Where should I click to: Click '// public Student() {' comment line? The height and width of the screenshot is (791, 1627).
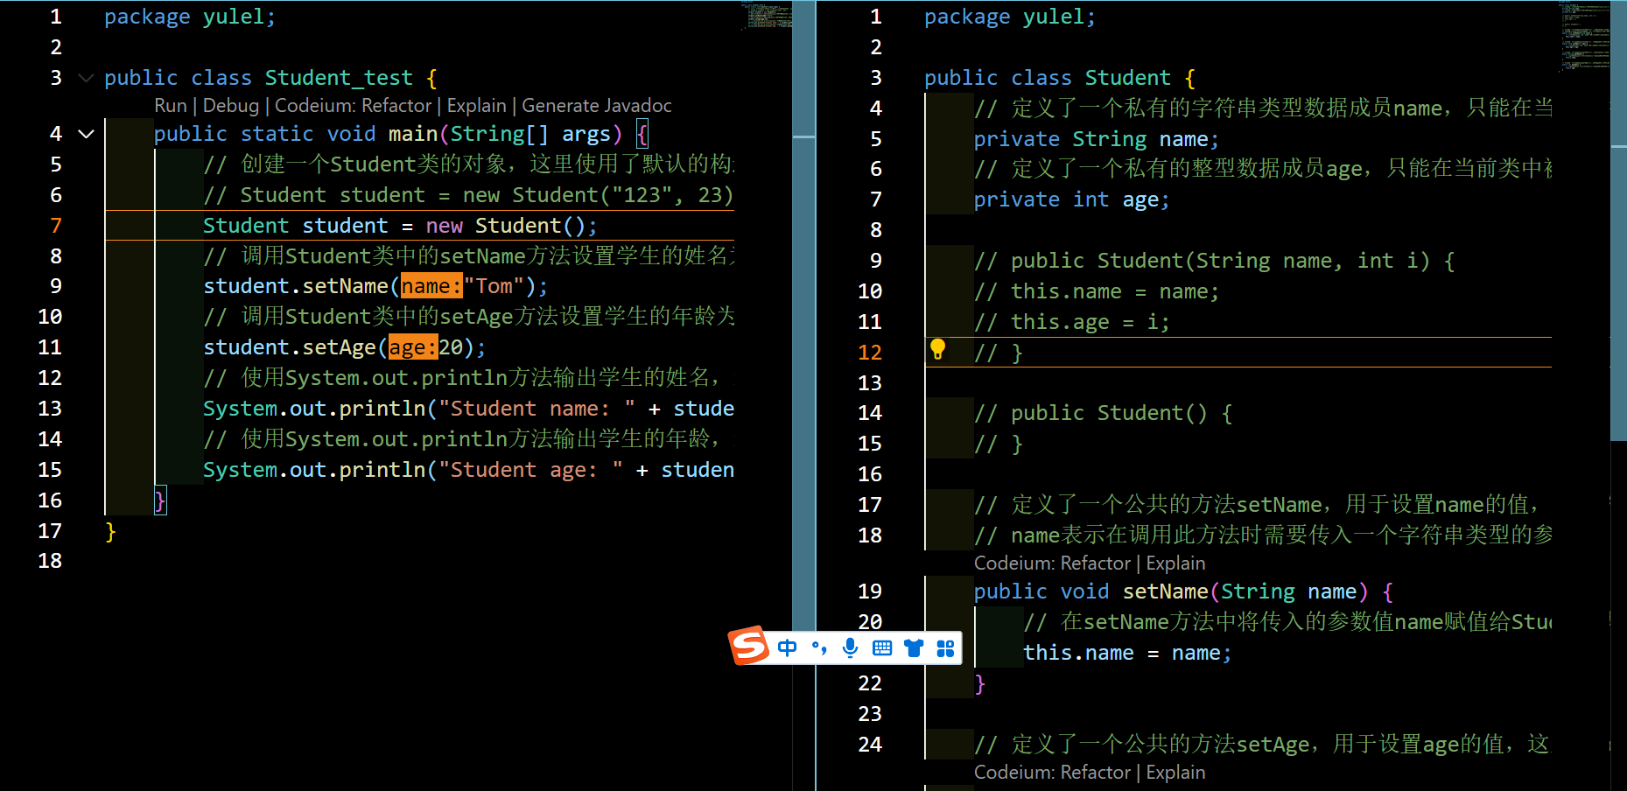click(x=1104, y=413)
